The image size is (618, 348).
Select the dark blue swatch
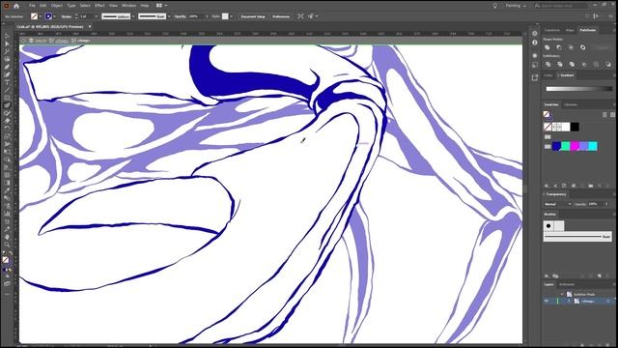pyautogui.click(x=556, y=146)
